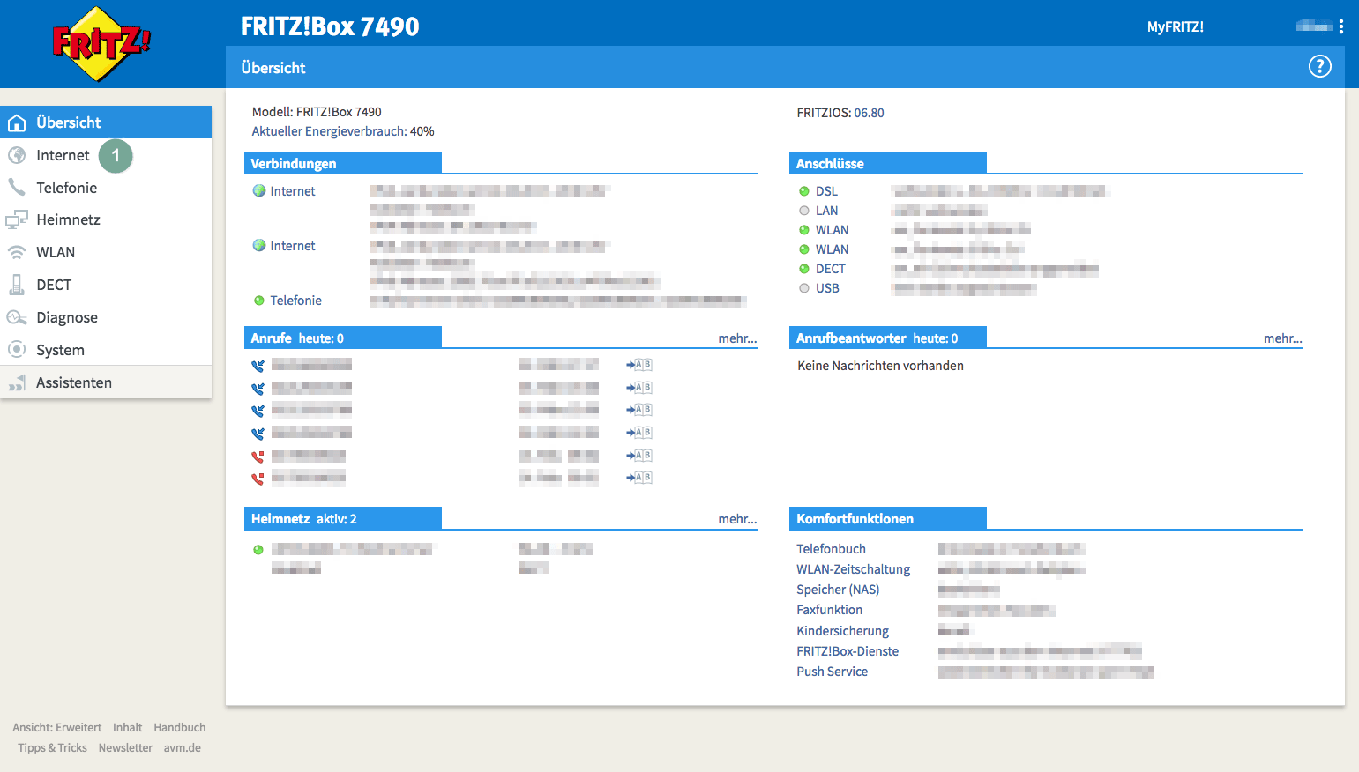Click the System sidebar icon
Screen dimensions: 1359x772
coord(17,350)
